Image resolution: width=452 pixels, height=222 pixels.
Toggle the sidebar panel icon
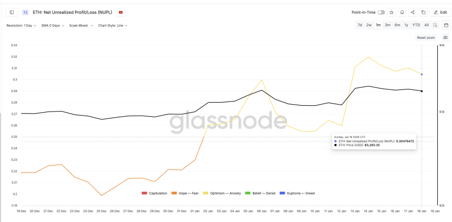click(x=12, y=12)
